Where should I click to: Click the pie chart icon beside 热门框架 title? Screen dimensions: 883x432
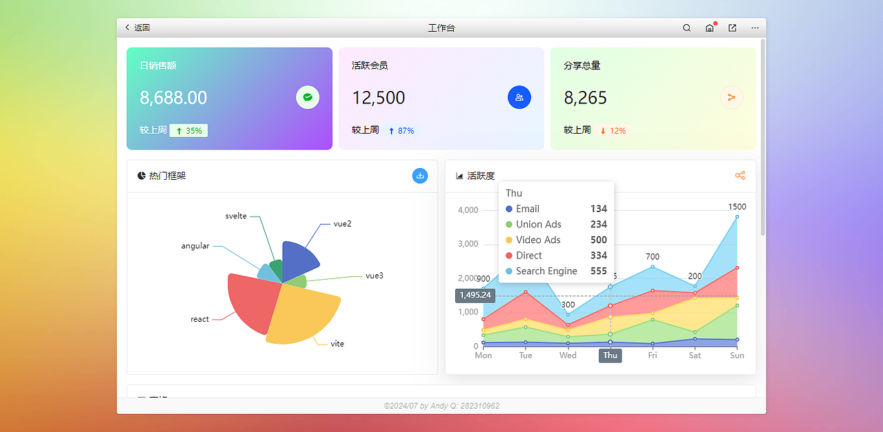(x=141, y=176)
